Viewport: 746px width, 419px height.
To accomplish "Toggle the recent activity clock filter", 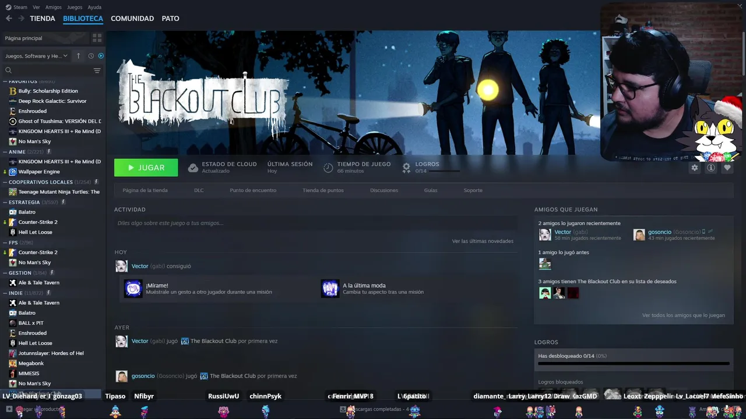I will pos(91,56).
